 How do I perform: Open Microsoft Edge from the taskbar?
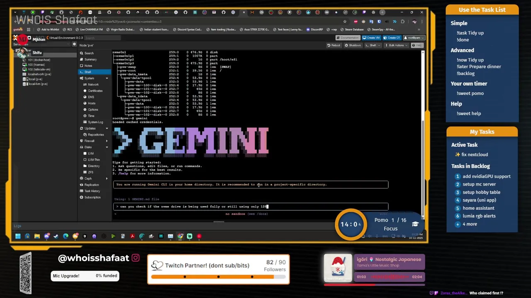pos(66,236)
